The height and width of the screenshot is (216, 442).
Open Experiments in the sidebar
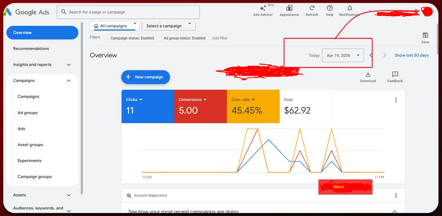point(29,161)
